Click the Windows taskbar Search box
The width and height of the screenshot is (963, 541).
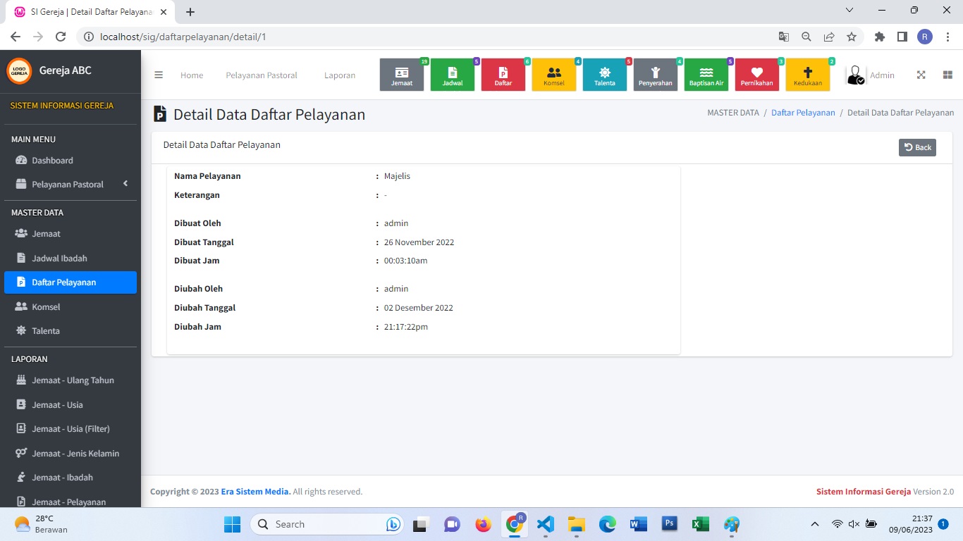(317, 524)
